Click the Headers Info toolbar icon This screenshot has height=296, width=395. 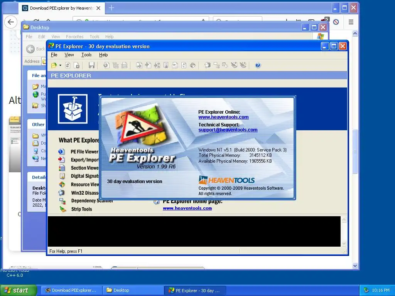106,66
